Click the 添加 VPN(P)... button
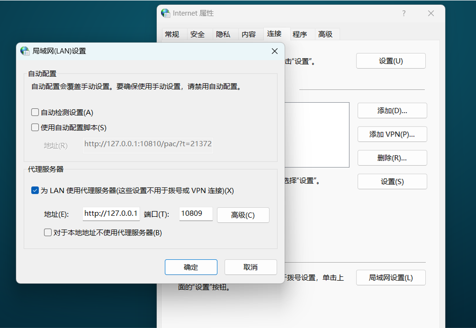The height and width of the screenshot is (328, 476). (x=392, y=134)
